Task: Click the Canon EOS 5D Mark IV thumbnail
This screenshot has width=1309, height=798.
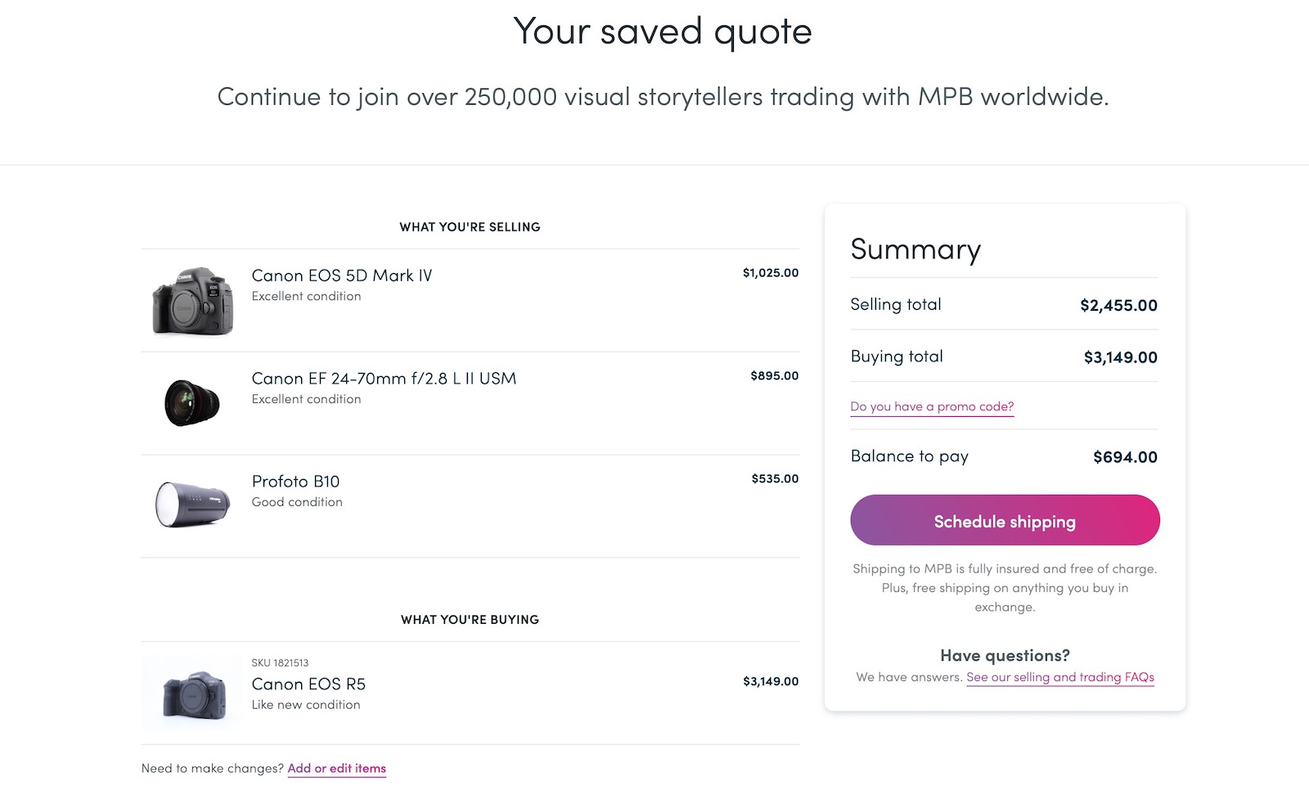Action: pos(193,300)
